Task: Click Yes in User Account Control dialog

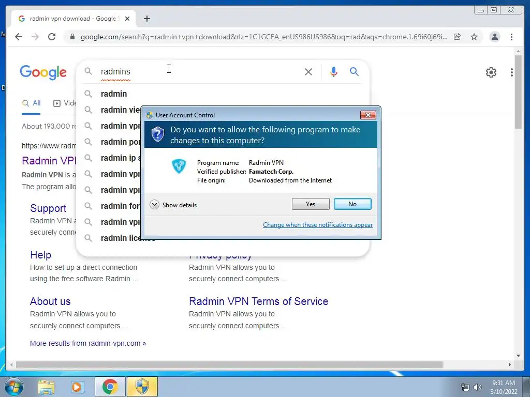Action: click(311, 204)
